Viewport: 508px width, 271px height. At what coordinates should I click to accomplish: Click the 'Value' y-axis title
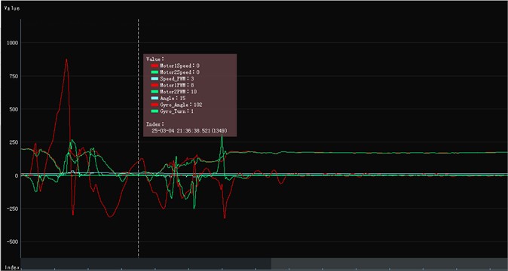[x=11, y=8]
